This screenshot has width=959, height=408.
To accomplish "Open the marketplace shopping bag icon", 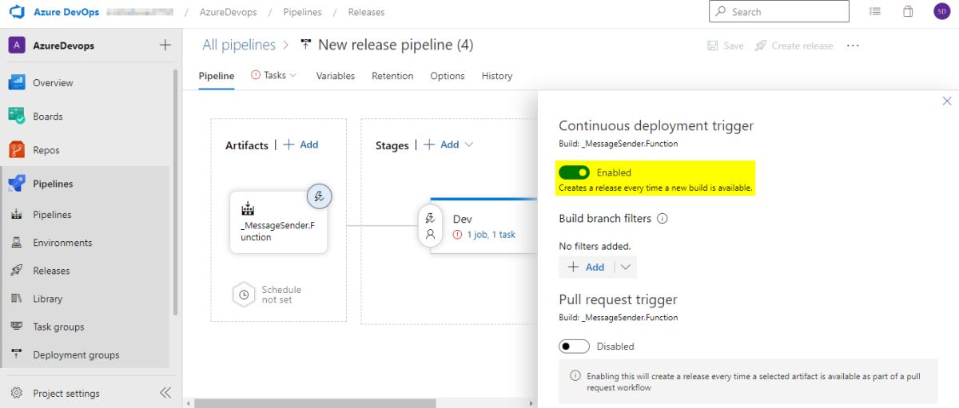I will [908, 12].
